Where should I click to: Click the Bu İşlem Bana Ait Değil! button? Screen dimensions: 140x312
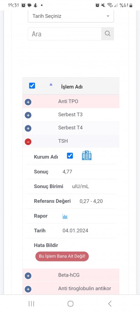[x=62, y=256]
